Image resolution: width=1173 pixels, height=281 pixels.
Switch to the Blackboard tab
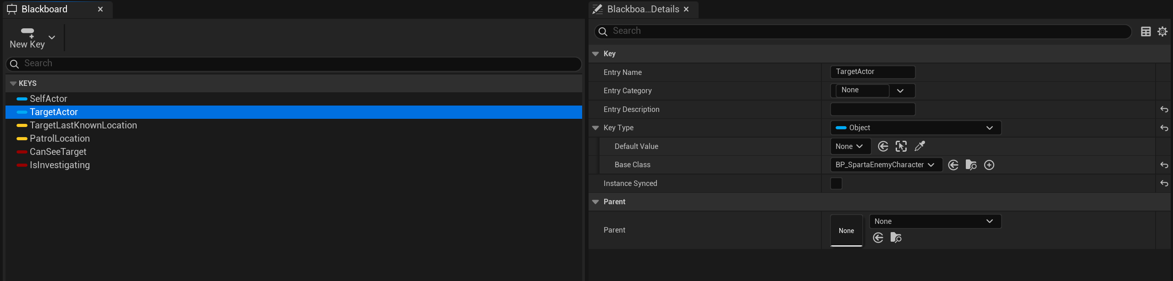point(44,9)
